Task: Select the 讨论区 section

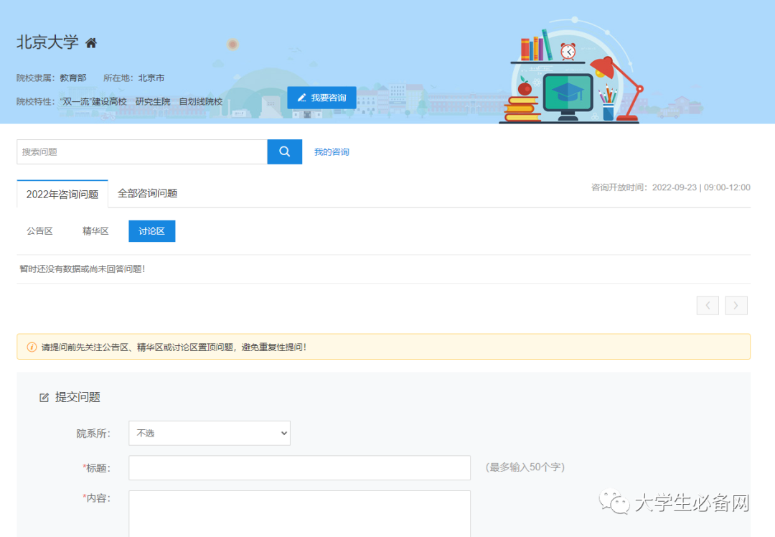Action: 151,231
